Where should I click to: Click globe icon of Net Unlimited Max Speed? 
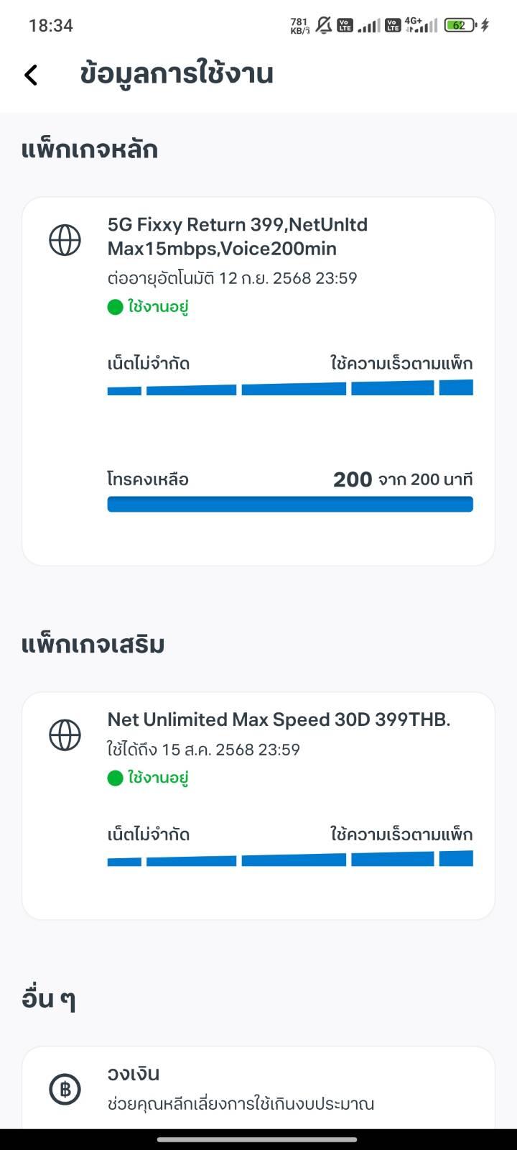pos(65,735)
